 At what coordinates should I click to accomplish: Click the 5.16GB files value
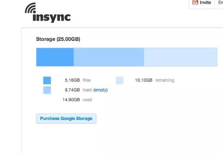click(72, 80)
